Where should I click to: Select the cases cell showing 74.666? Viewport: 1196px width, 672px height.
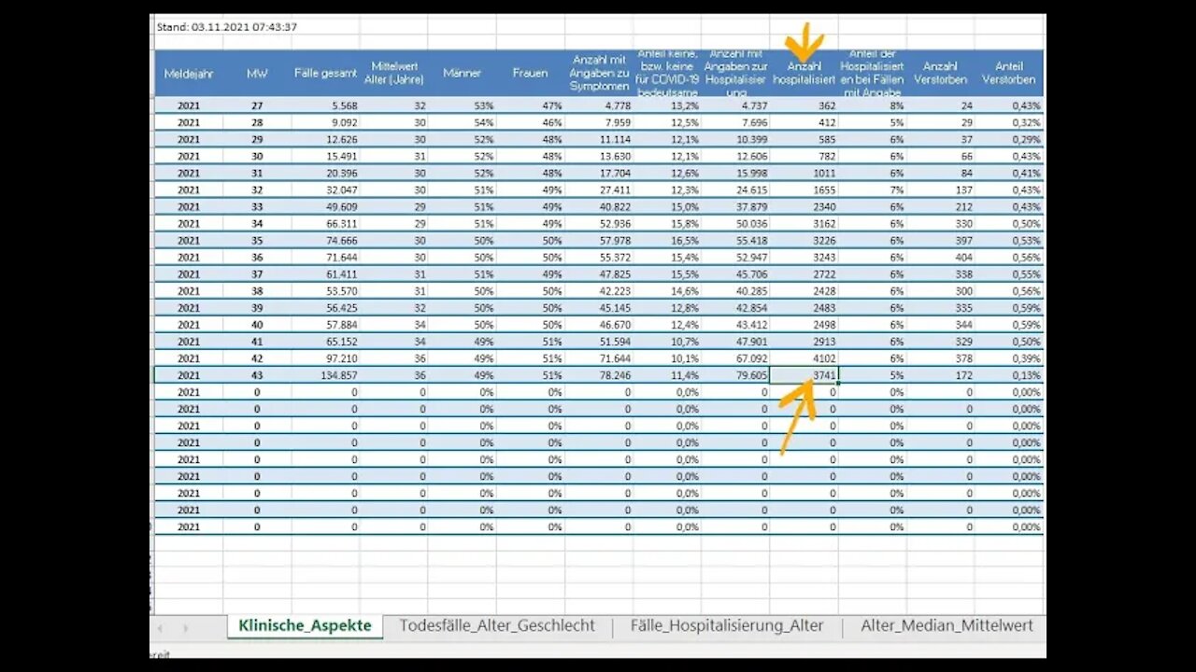pyautogui.click(x=325, y=241)
